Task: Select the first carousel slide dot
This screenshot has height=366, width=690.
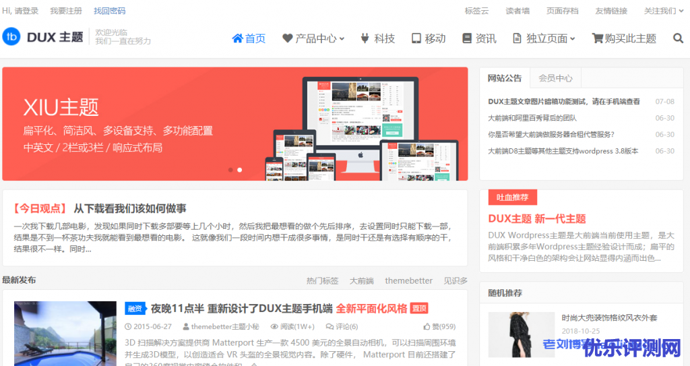Action: tap(230, 170)
